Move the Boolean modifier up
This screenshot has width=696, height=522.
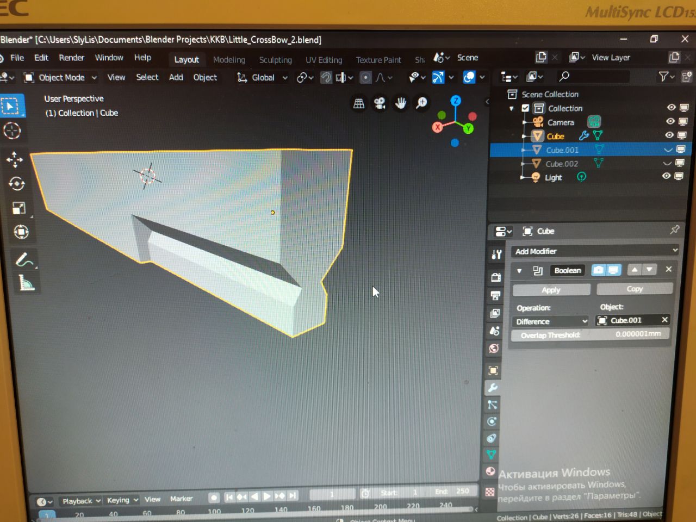click(635, 269)
